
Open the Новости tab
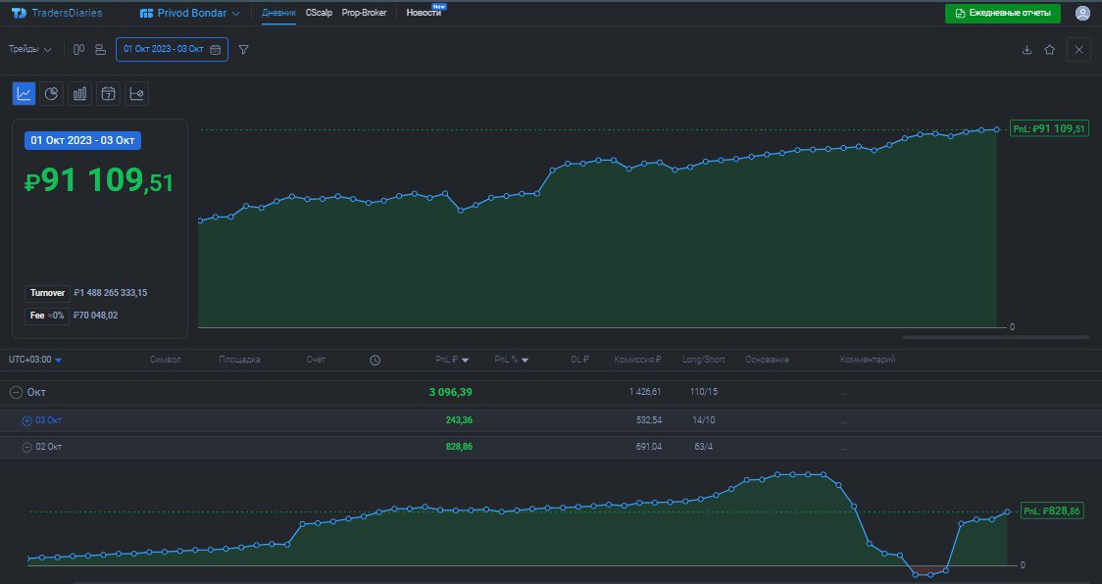pyautogui.click(x=424, y=13)
